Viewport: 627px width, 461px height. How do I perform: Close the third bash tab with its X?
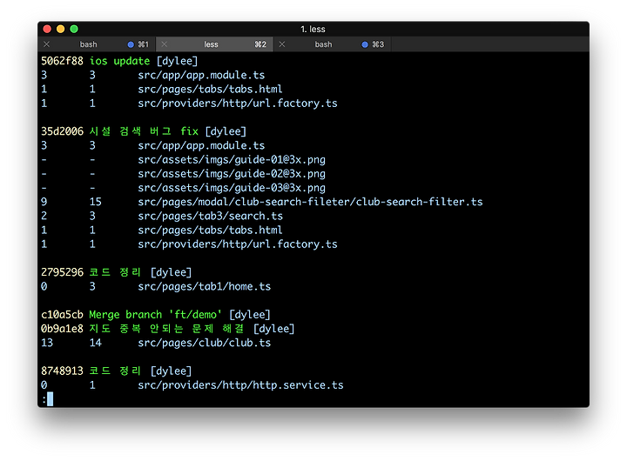coord(282,44)
